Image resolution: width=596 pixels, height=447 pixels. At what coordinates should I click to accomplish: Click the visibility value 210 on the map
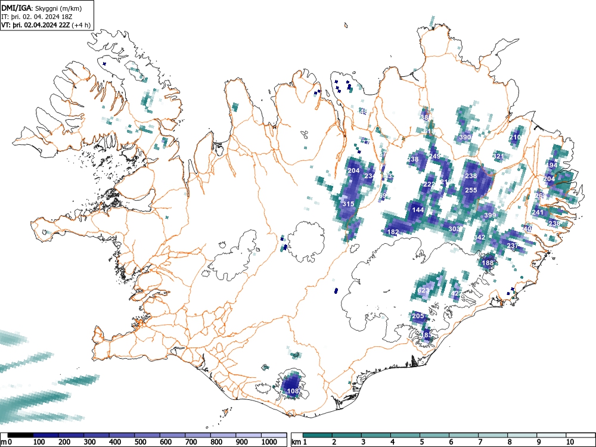click(x=516, y=137)
